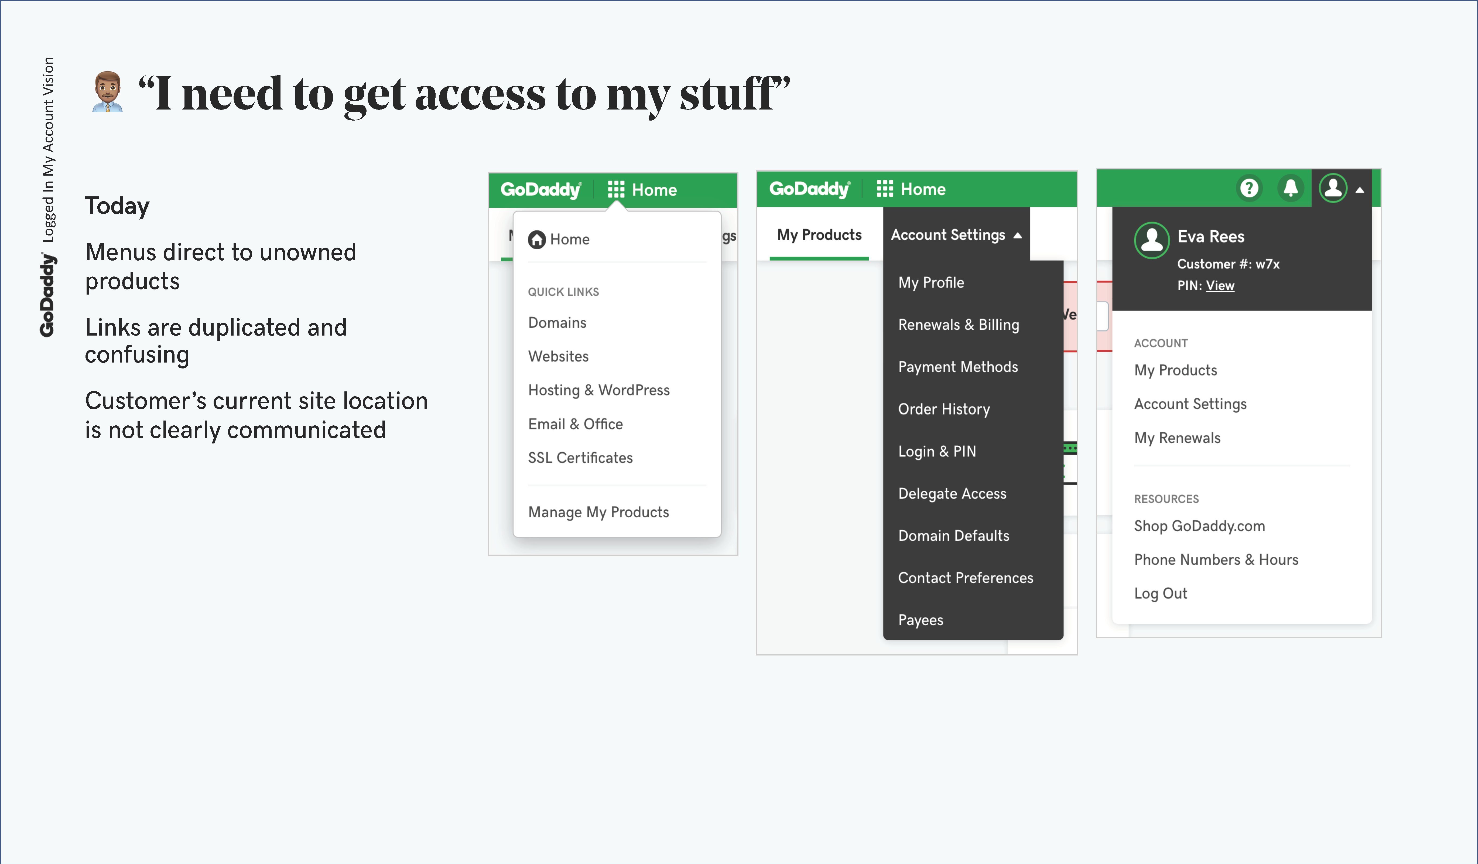Click the PIN View link

(x=1220, y=286)
